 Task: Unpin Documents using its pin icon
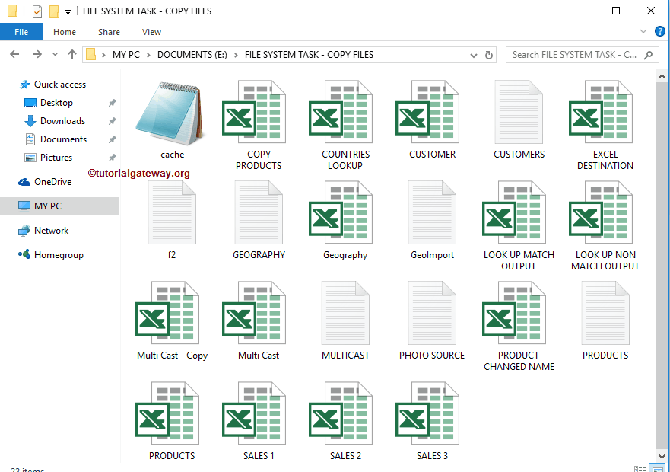point(112,139)
